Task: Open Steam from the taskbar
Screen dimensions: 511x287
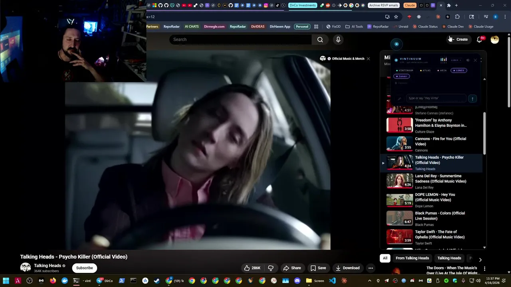Action: click(x=157, y=281)
